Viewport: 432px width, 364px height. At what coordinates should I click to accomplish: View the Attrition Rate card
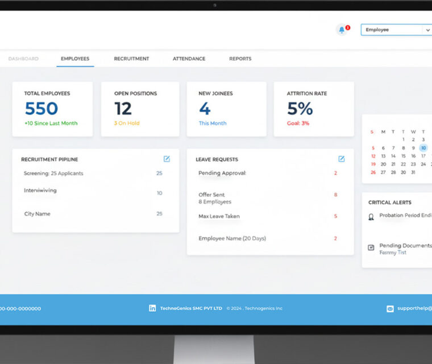tap(313, 109)
